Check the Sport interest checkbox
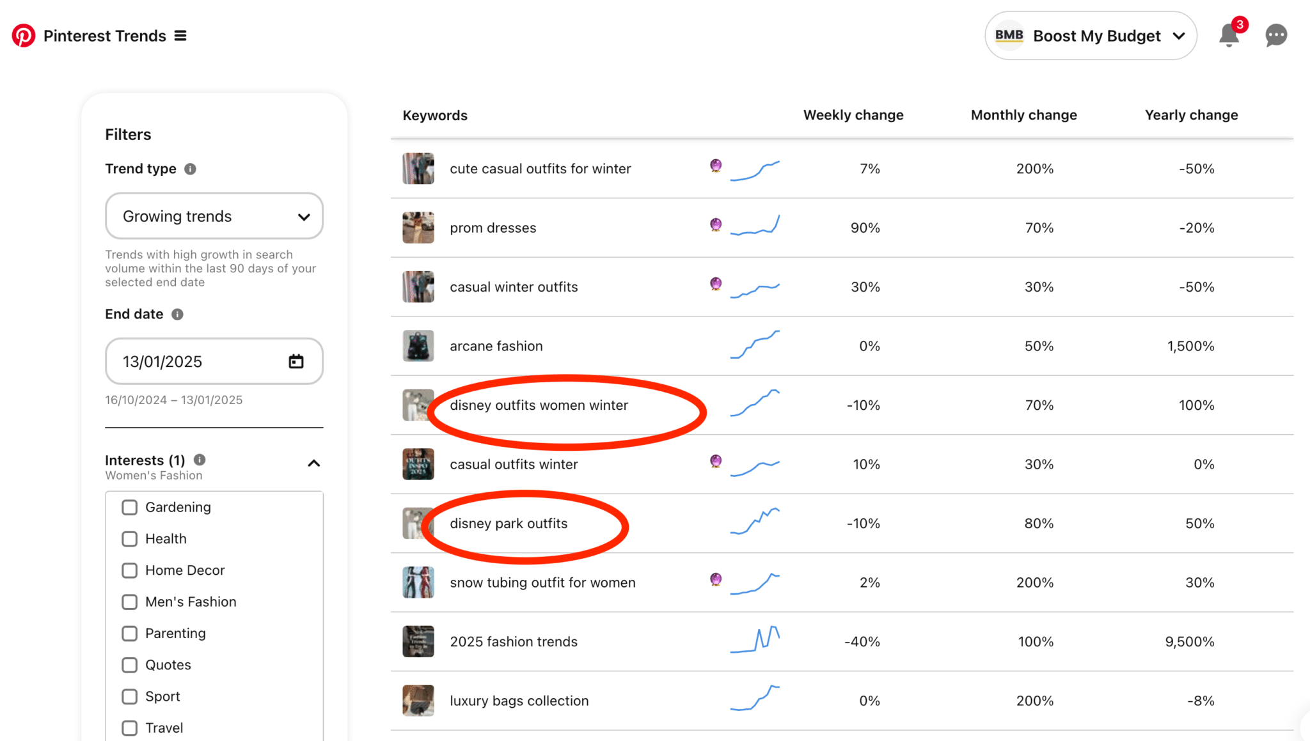The height and width of the screenshot is (741, 1310). point(130,696)
